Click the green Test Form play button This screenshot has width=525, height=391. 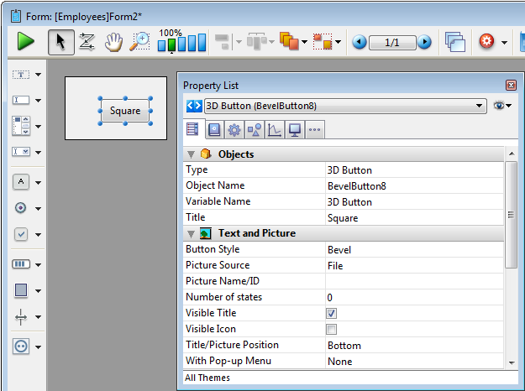(x=26, y=42)
